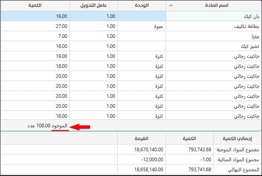The image size is (262, 176).
Task: Click quantity 16.00 in بان كيك row
Action: coord(35,16)
